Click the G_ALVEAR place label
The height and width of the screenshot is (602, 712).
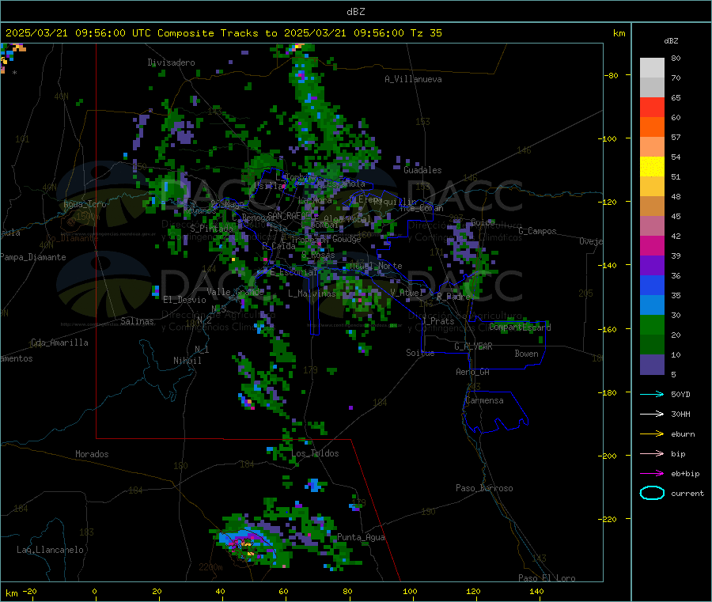pyautogui.click(x=473, y=346)
